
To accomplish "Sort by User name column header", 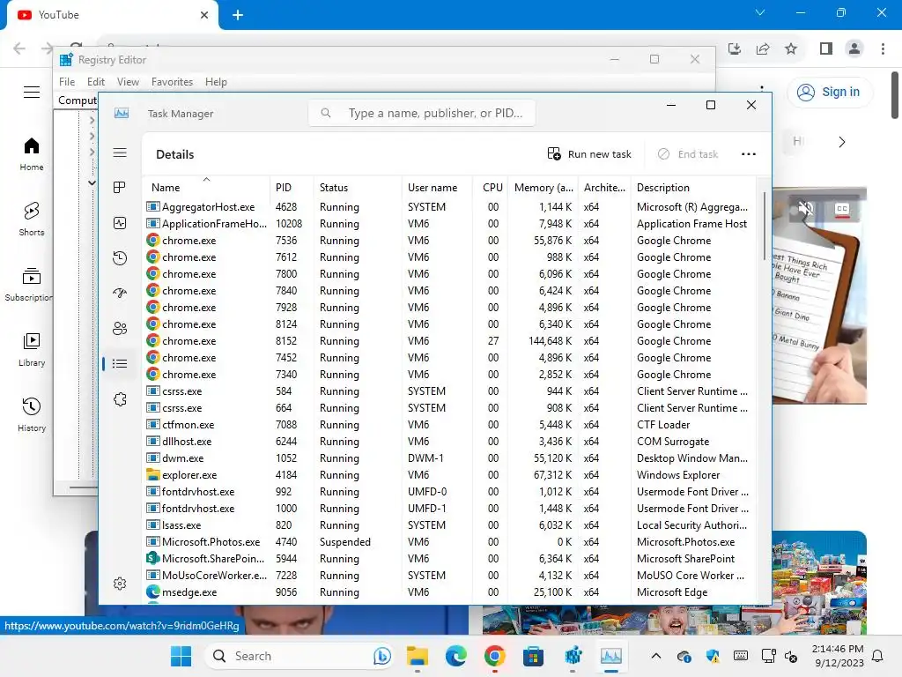I will (437, 188).
